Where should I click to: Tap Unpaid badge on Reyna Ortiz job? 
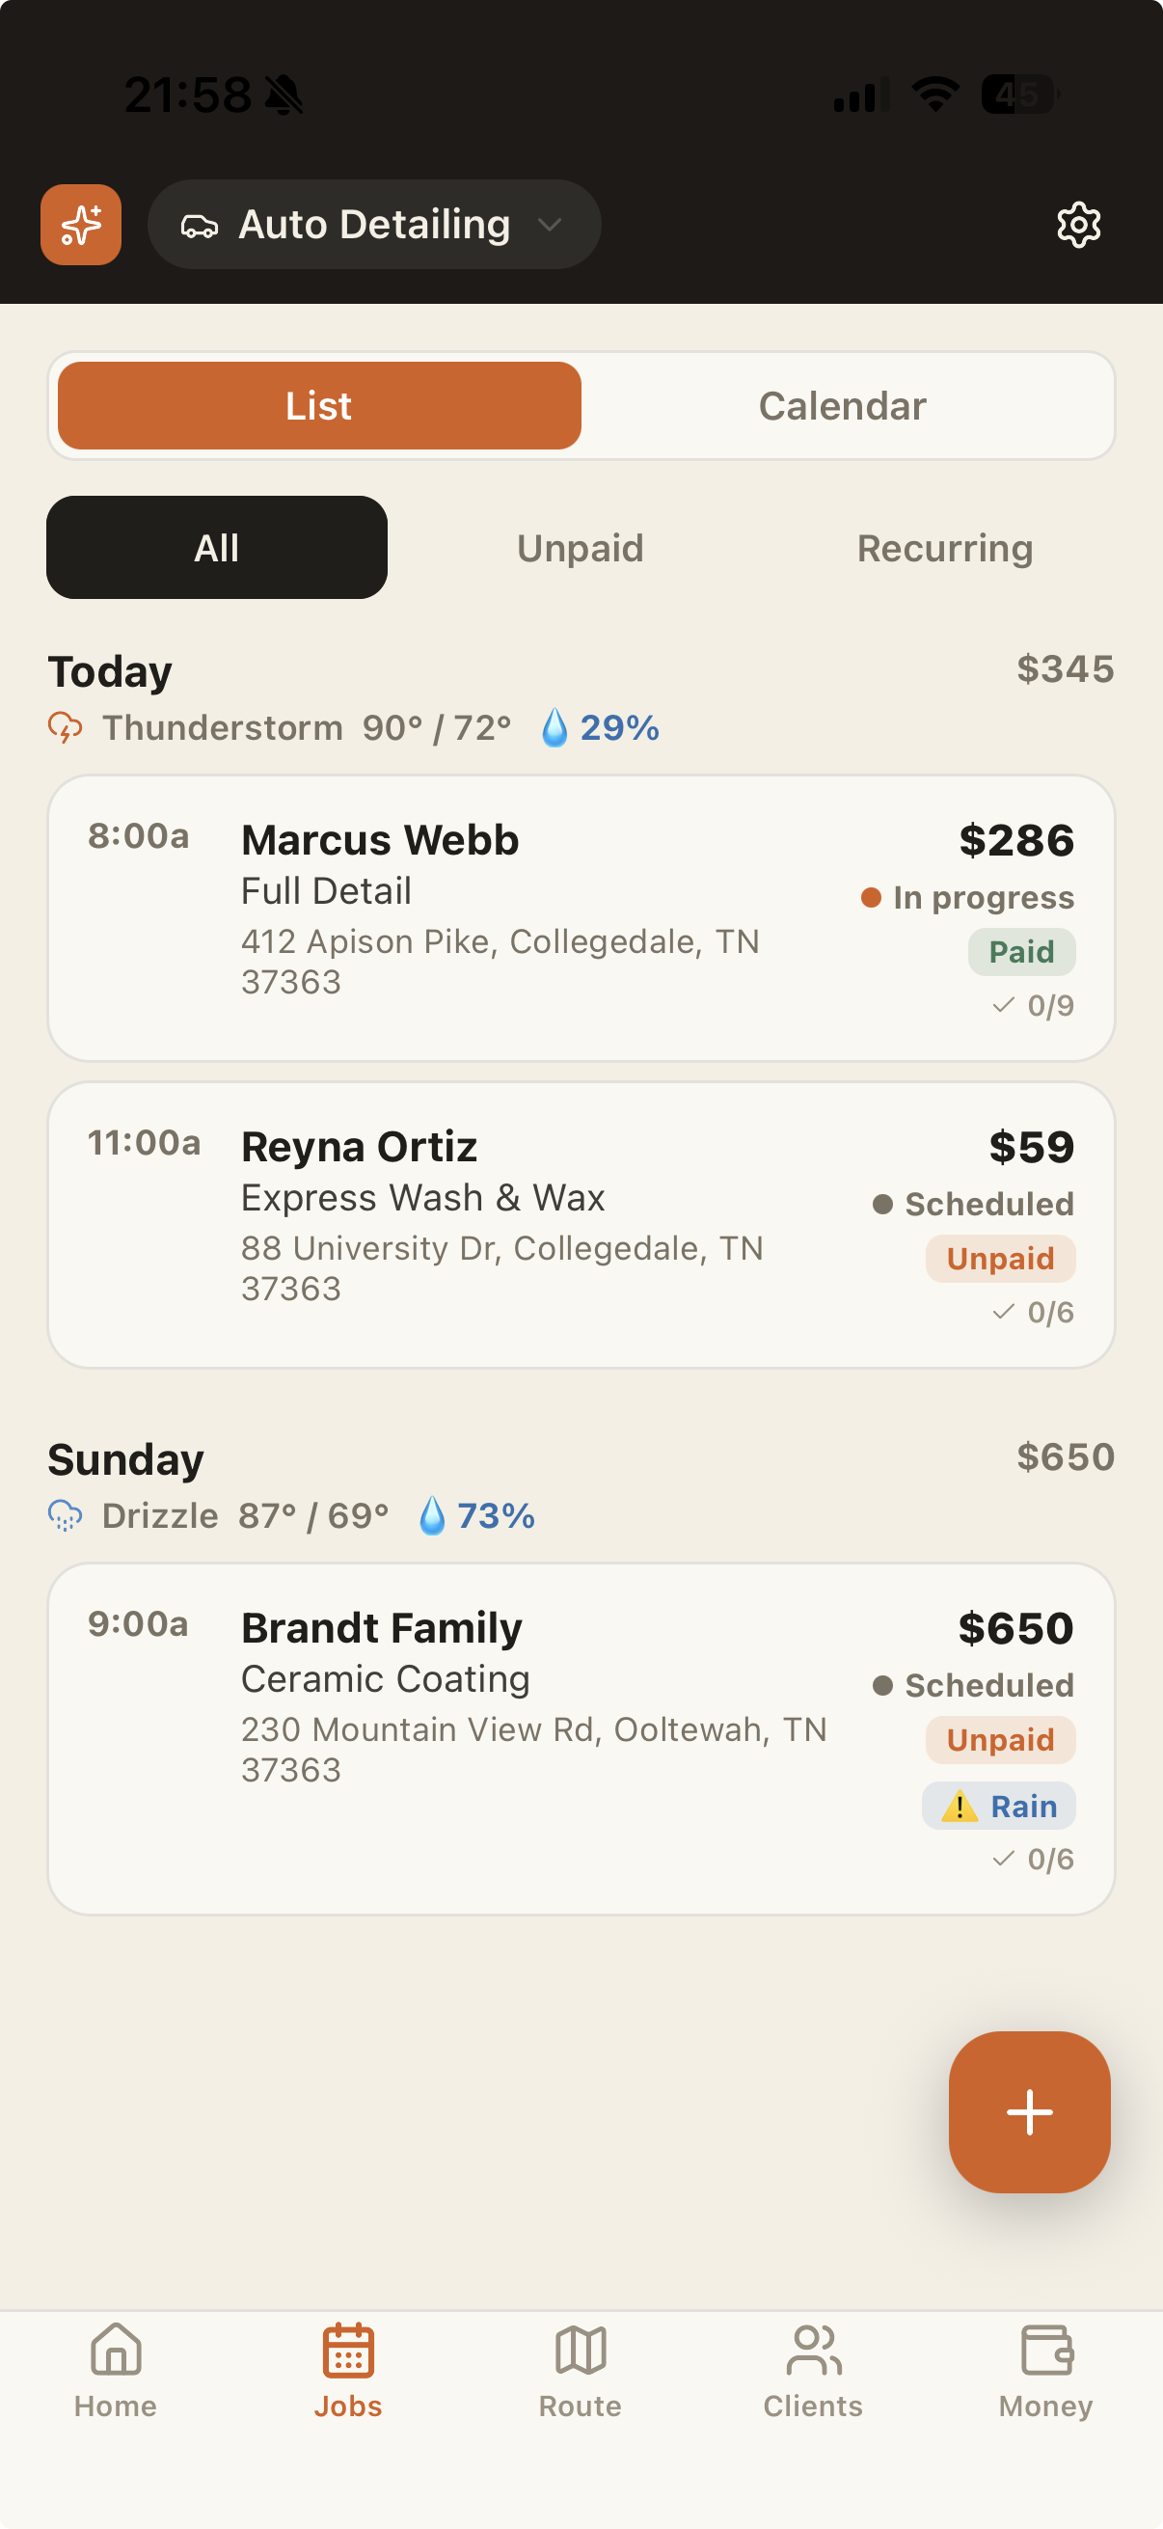[x=1000, y=1259]
